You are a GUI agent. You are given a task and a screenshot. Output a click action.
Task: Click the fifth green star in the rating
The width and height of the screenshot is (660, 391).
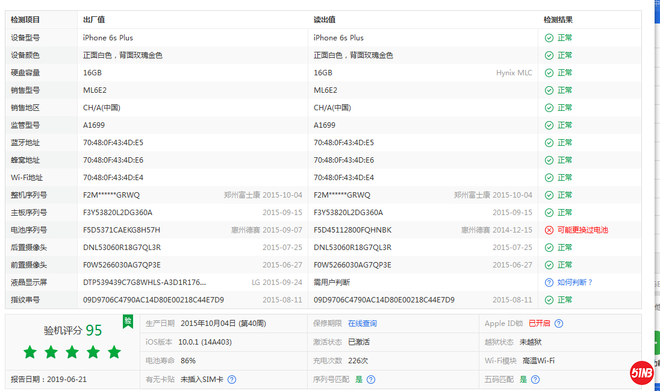pos(114,352)
